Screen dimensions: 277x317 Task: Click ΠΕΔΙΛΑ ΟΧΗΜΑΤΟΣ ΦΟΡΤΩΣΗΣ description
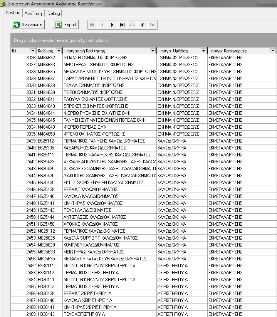(x=109, y=85)
